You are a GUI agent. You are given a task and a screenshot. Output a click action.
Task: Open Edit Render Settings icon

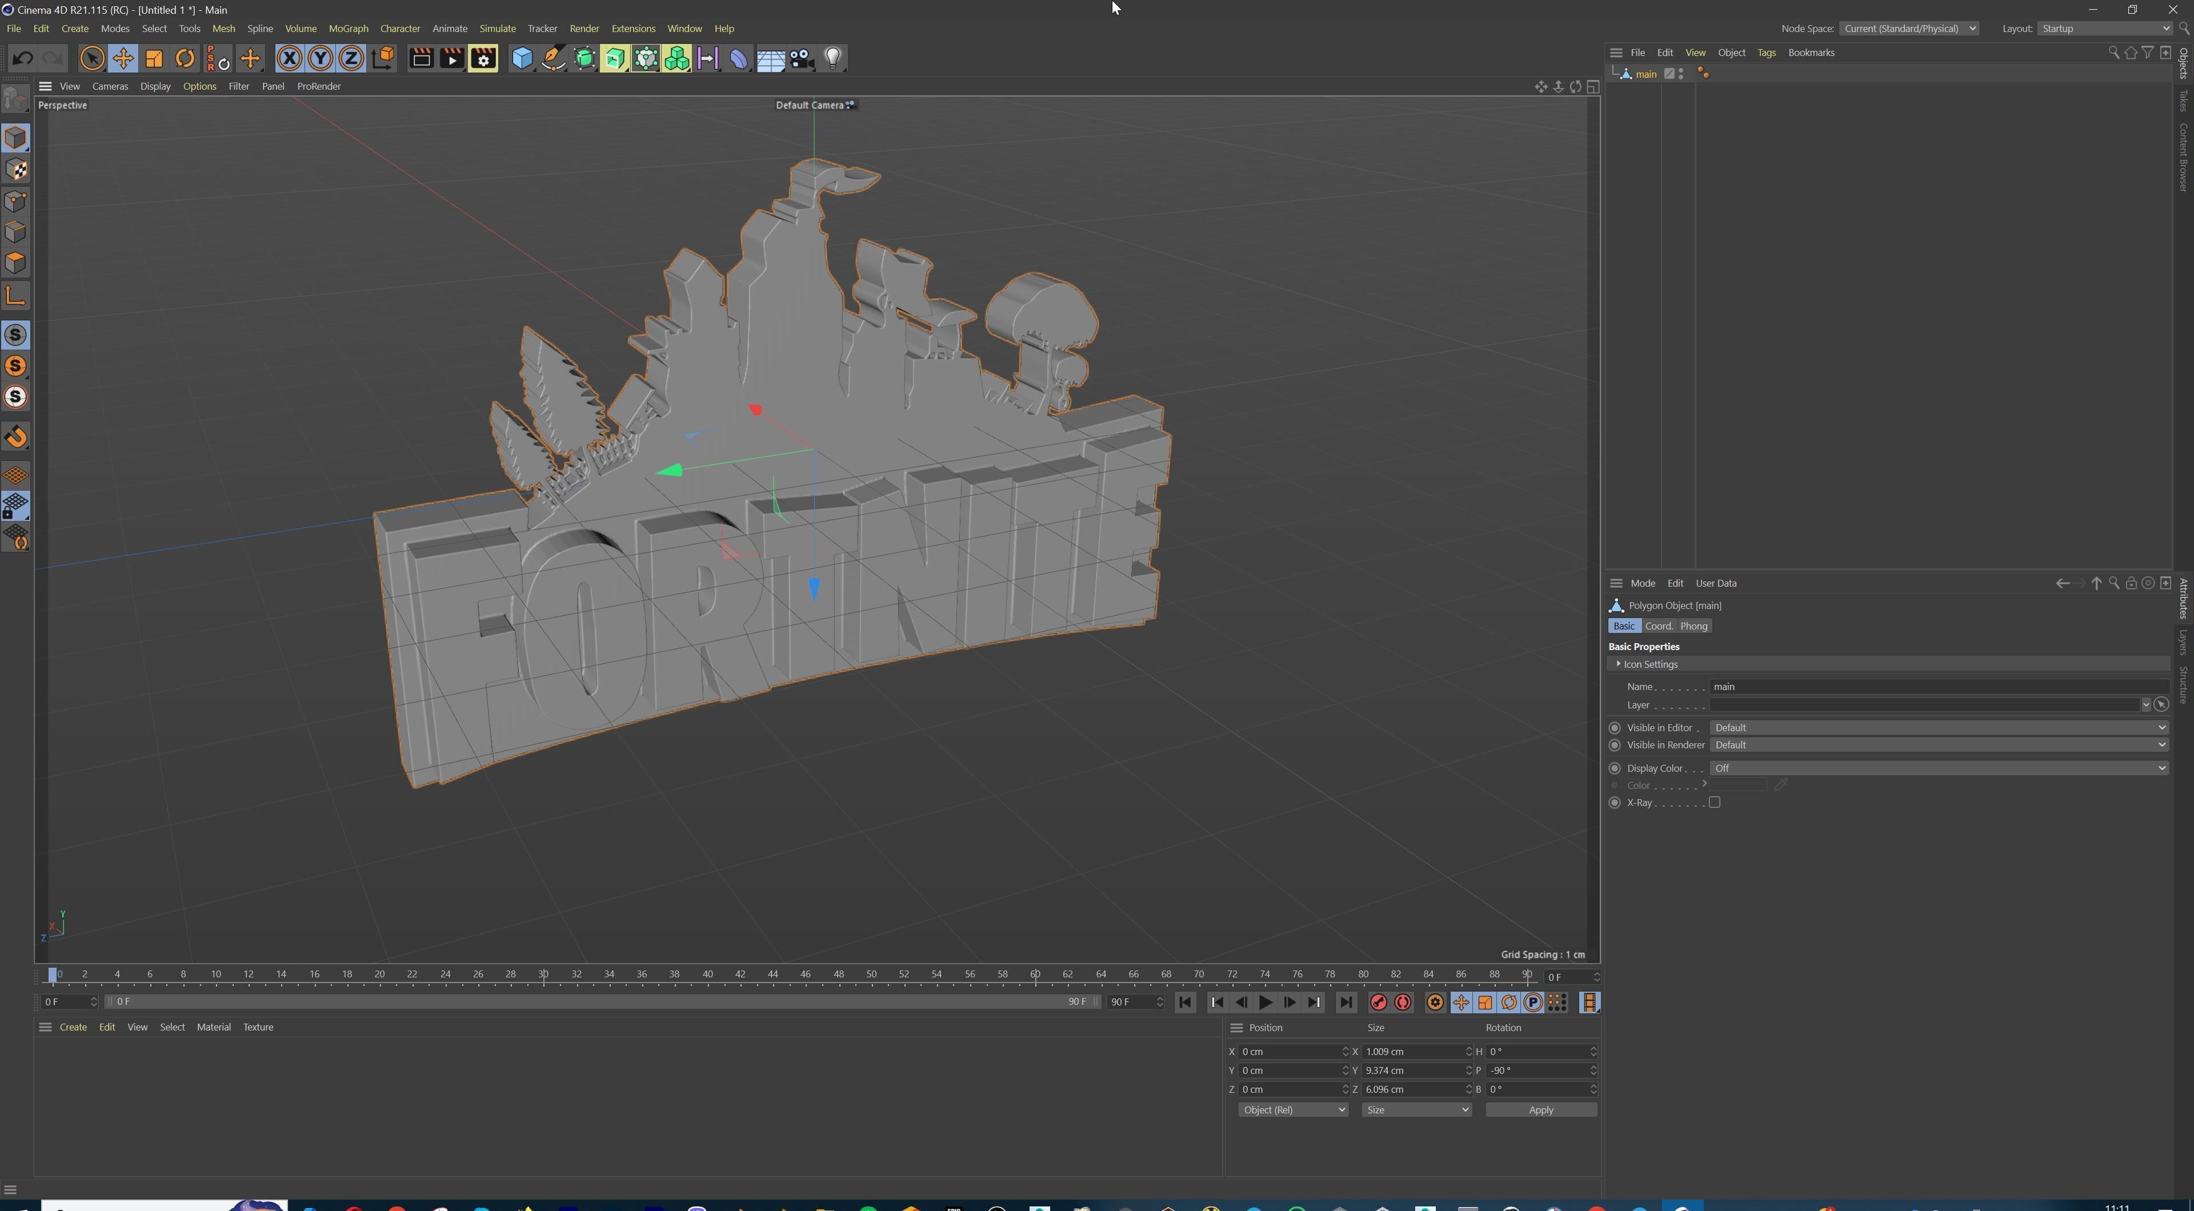pos(483,59)
